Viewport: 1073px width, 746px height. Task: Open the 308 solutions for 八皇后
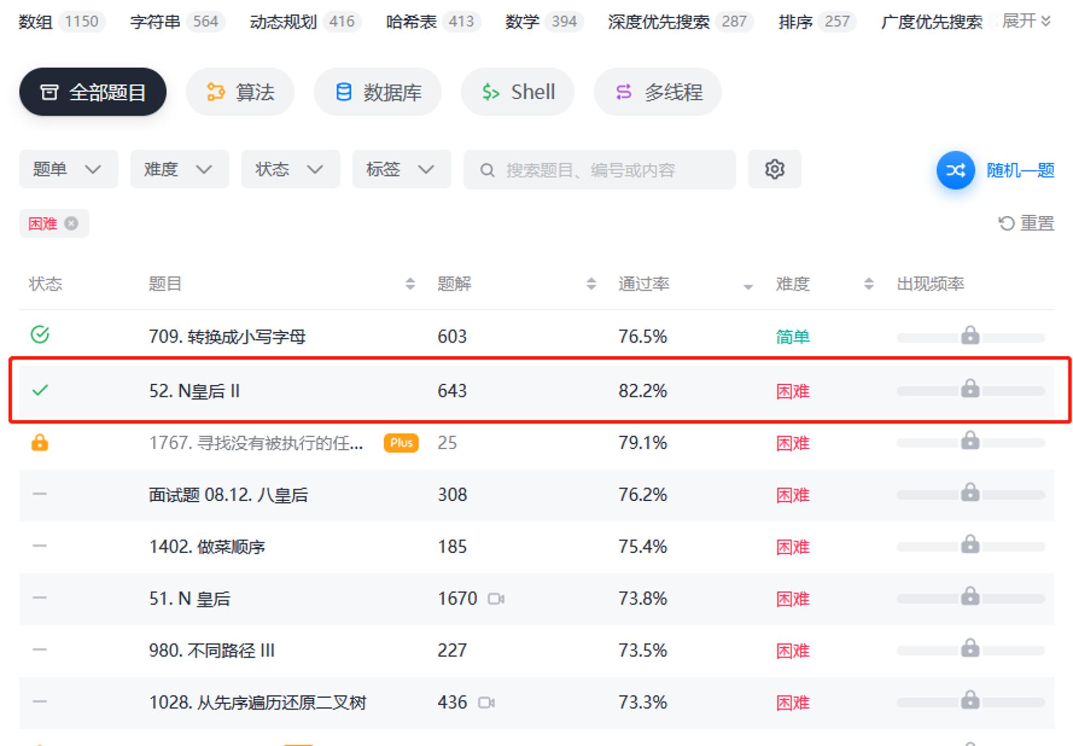(x=452, y=494)
